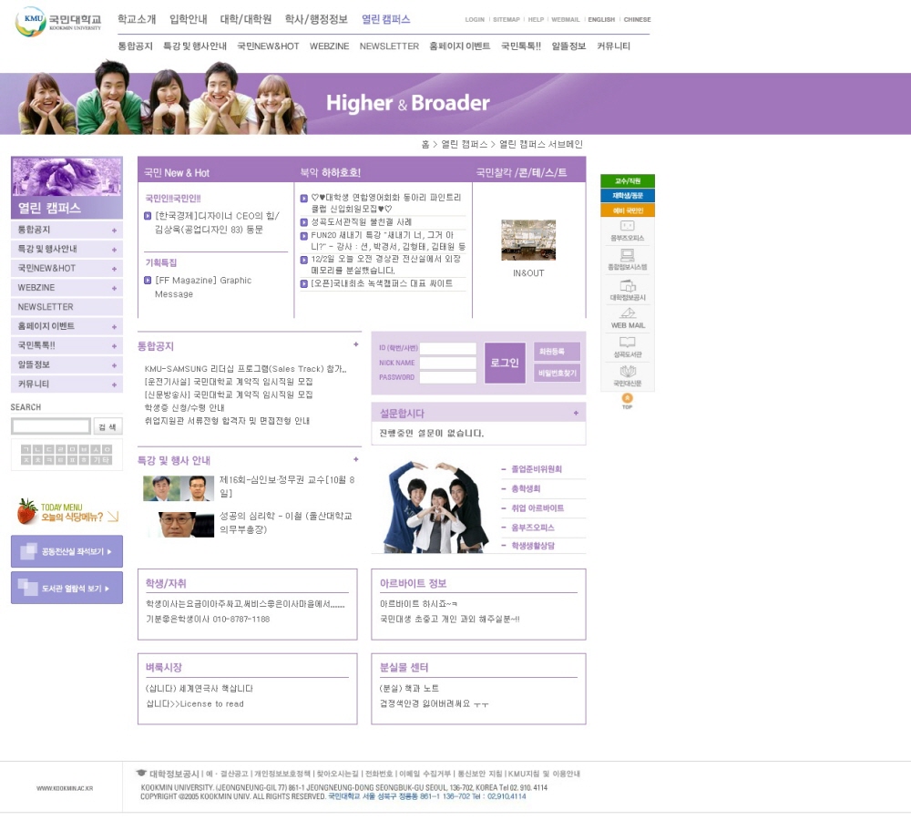911x820 pixels.
Task: Click the ID input field
Action: [447, 349]
